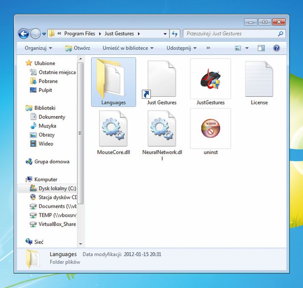Select the Languages folder icon
This screenshot has width=303, height=288.
[113, 82]
